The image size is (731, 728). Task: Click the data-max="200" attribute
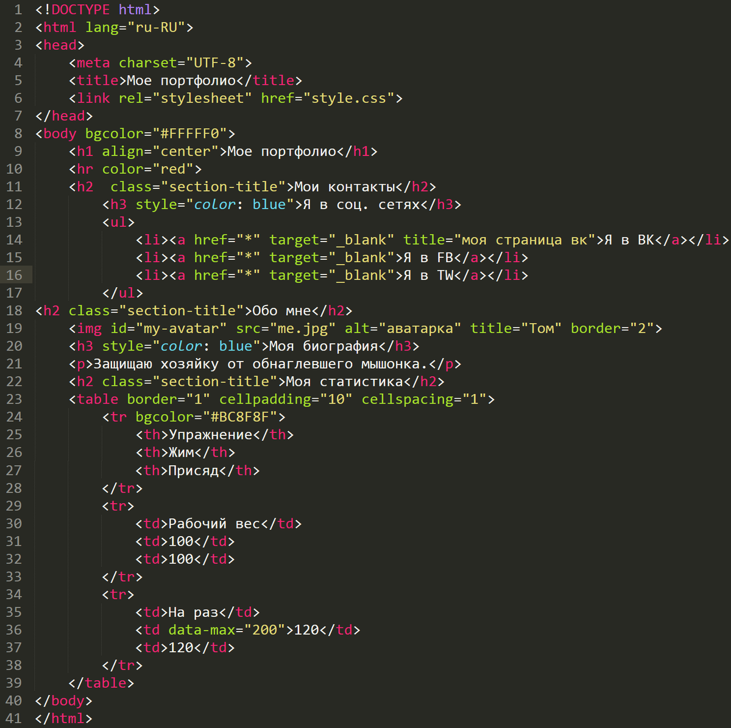[227, 630]
